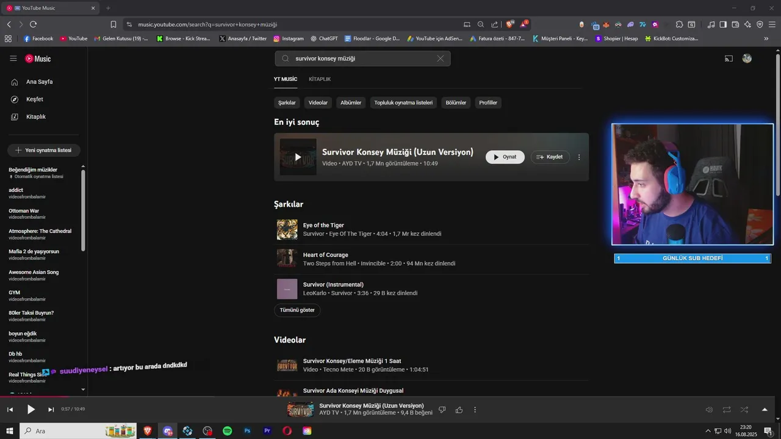Show hidden system tray icons
The width and height of the screenshot is (781, 439).
708,431
